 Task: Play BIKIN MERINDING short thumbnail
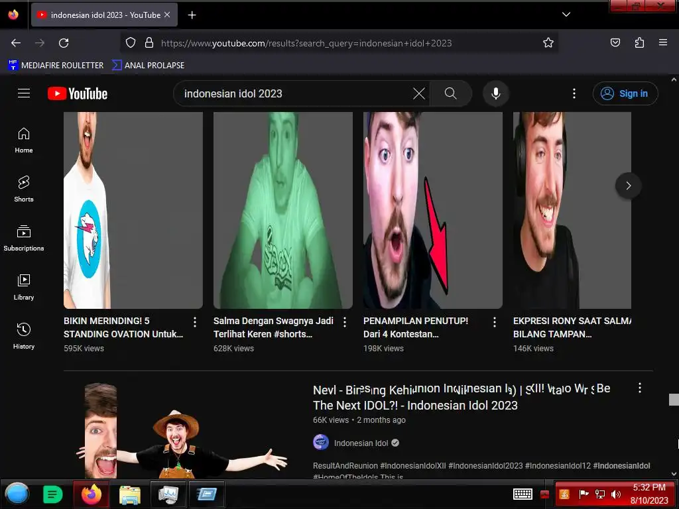click(x=133, y=210)
